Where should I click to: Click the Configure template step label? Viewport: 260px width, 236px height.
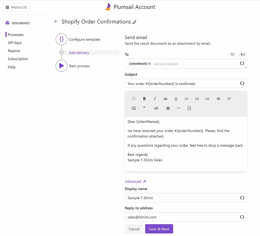pos(84,39)
